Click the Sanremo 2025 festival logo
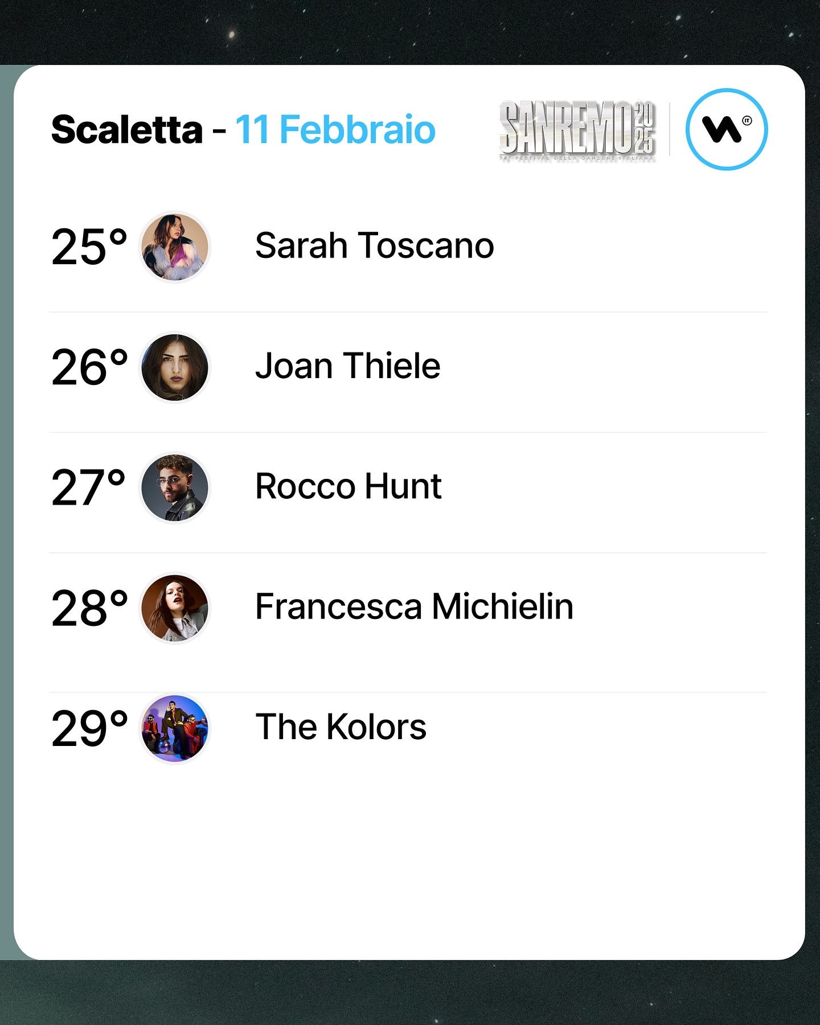The height and width of the screenshot is (1025, 820). pyautogui.click(x=577, y=131)
